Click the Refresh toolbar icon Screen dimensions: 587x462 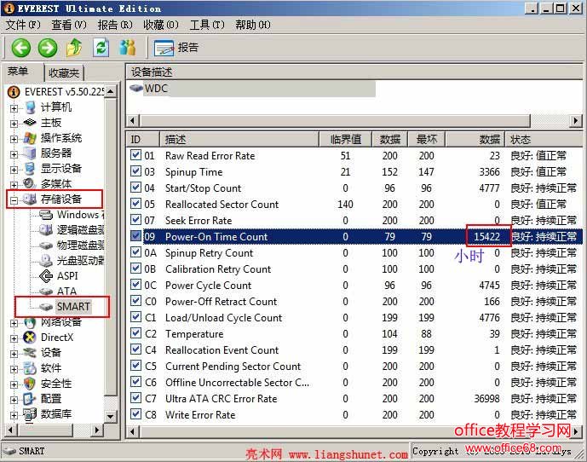pos(101,48)
